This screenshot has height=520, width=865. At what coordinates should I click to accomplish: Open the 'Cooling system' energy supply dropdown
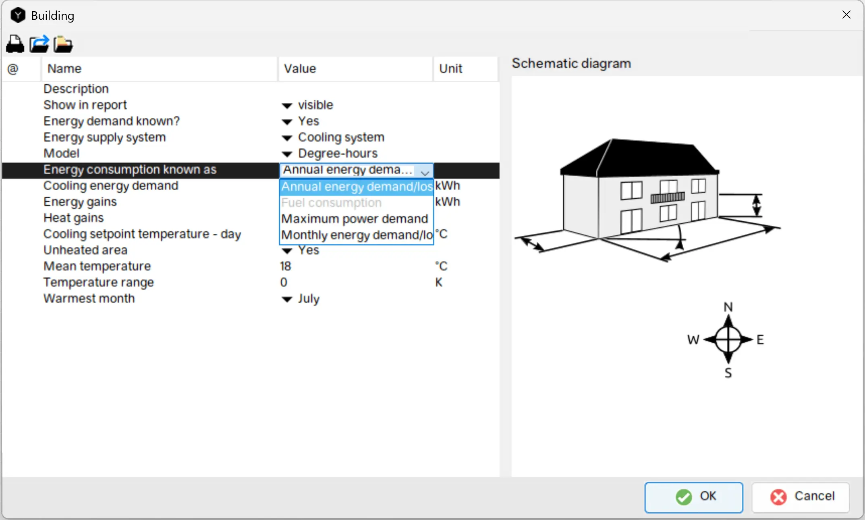286,137
